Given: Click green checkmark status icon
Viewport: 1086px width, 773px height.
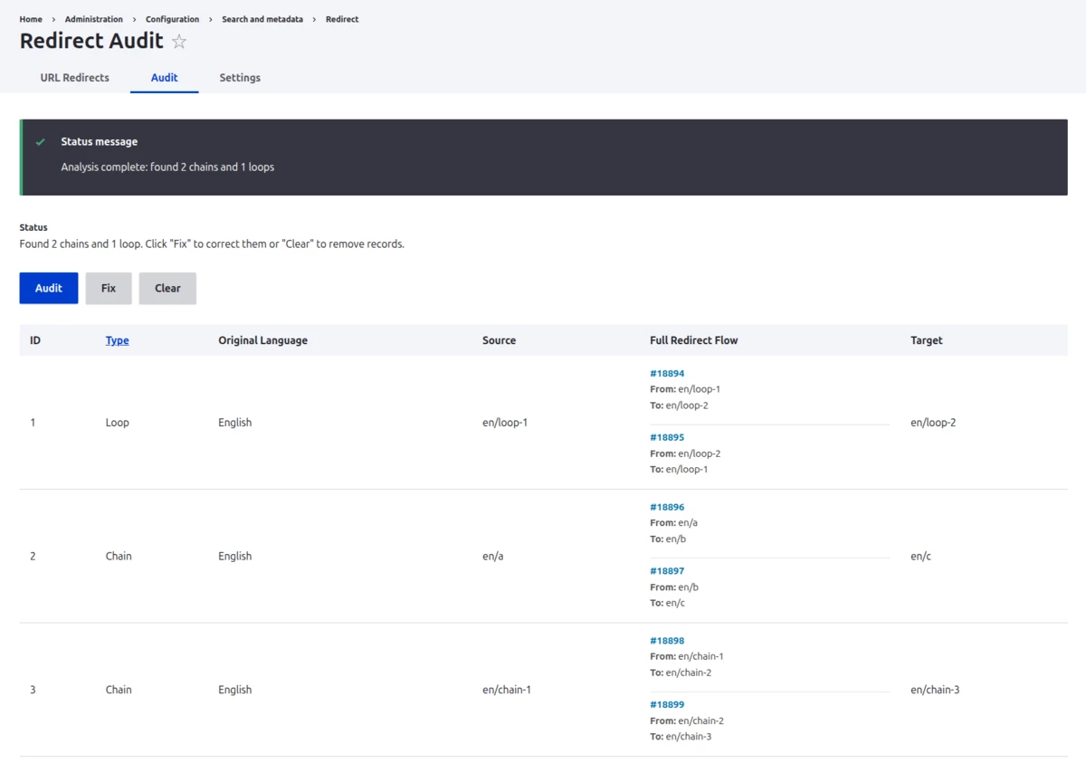Looking at the screenshot, I should [x=41, y=142].
